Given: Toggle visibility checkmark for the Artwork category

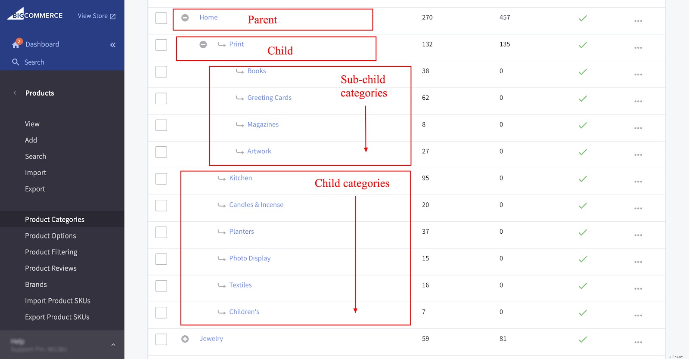Looking at the screenshot, I should click(x=583, y=152).
